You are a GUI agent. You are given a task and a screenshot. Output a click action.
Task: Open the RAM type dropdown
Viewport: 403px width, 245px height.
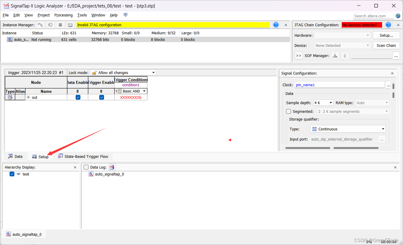coord(372,103)
